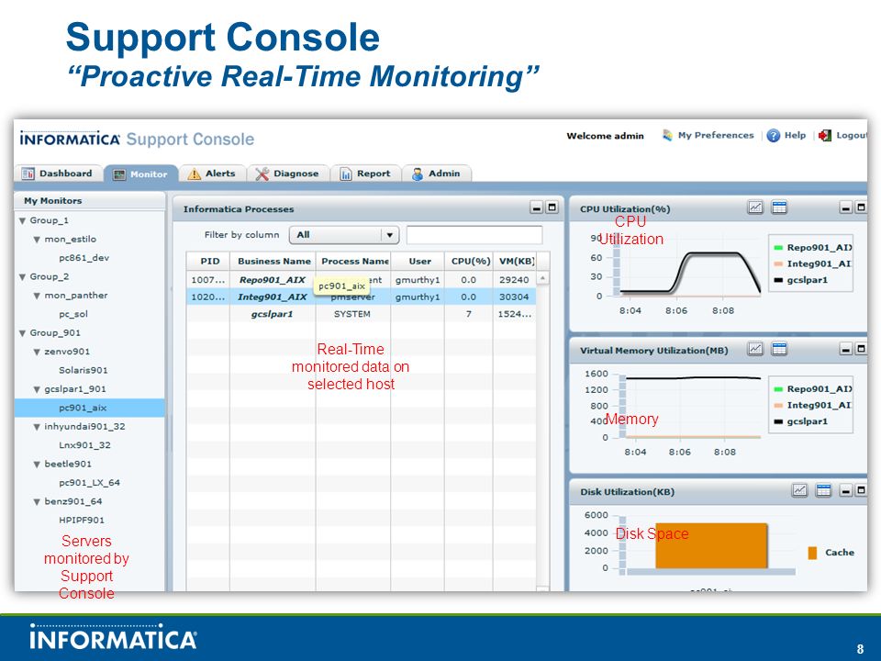
Task: Sort by the User column header
Action: 418,261
